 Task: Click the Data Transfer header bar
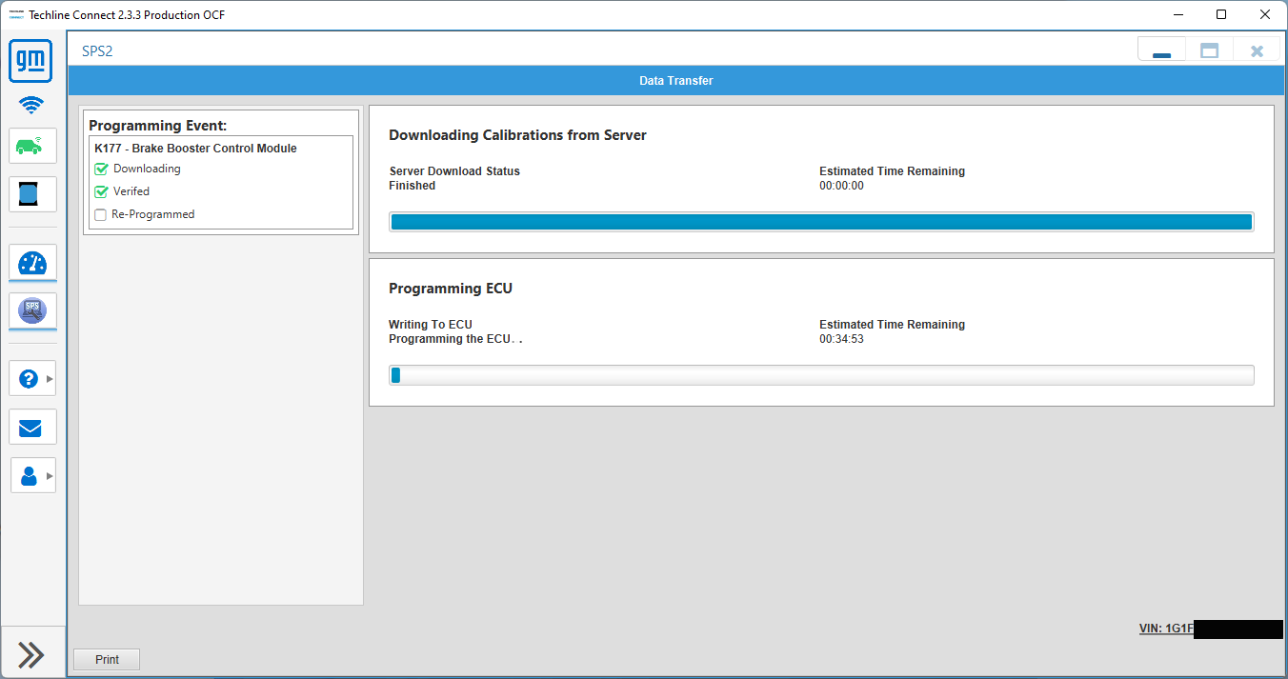click(x=675, y=81)
